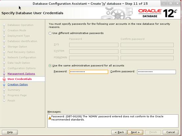Click the greyed-out Finish button
The height and width of the screenshot is (136, 182).
click(153, 132)
